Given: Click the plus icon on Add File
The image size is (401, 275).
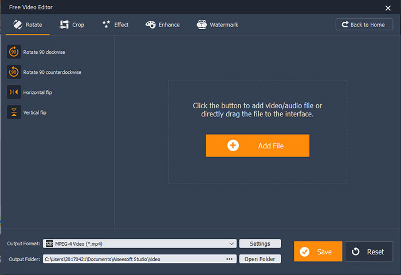Looking at the screenshot, I should click(233, 146).
